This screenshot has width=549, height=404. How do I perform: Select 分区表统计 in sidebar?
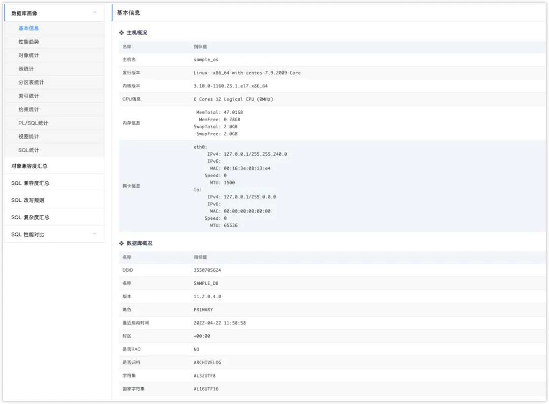tap(31, 82)
